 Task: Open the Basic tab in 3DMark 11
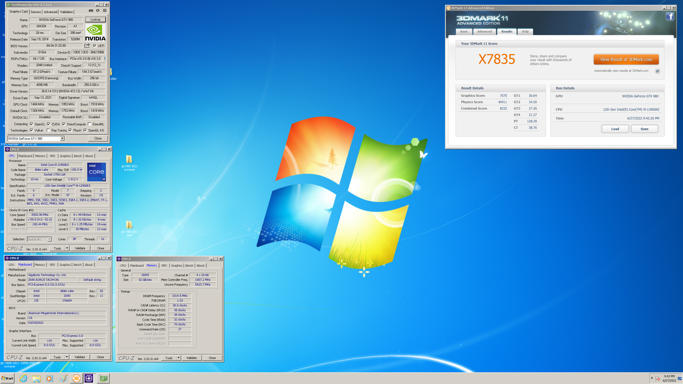click(x=464, y=31)
